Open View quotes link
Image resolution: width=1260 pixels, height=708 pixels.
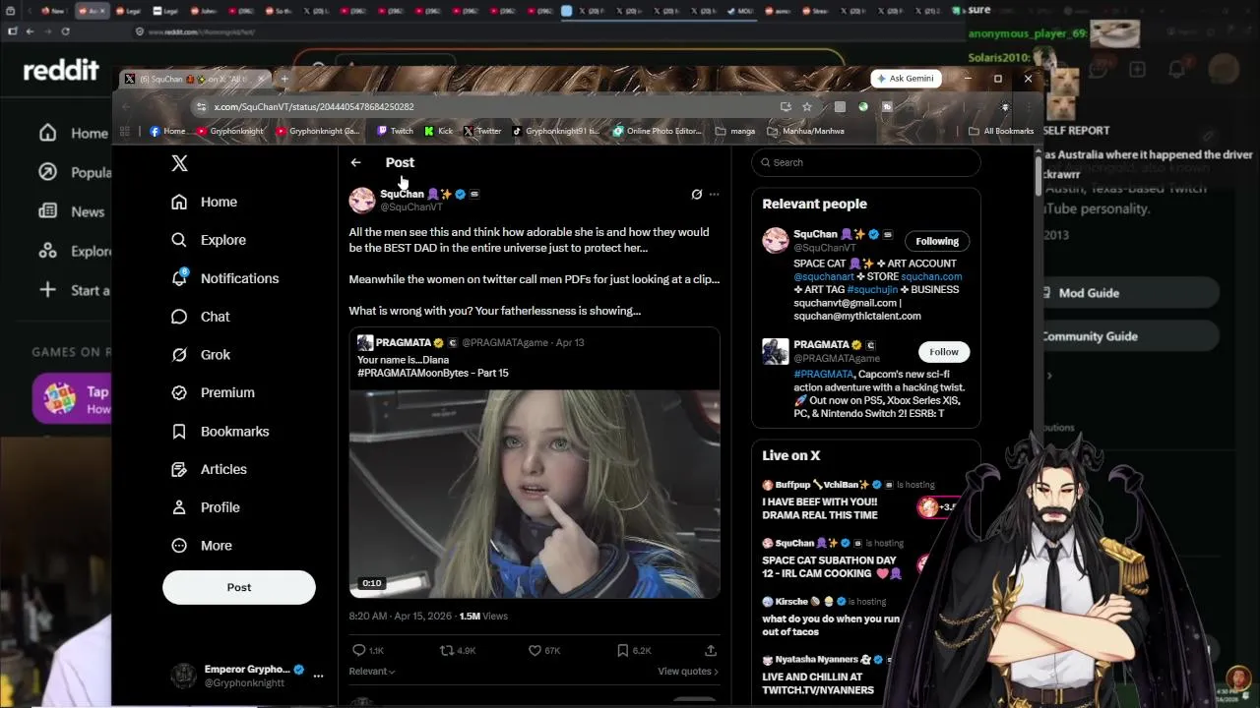688,672
